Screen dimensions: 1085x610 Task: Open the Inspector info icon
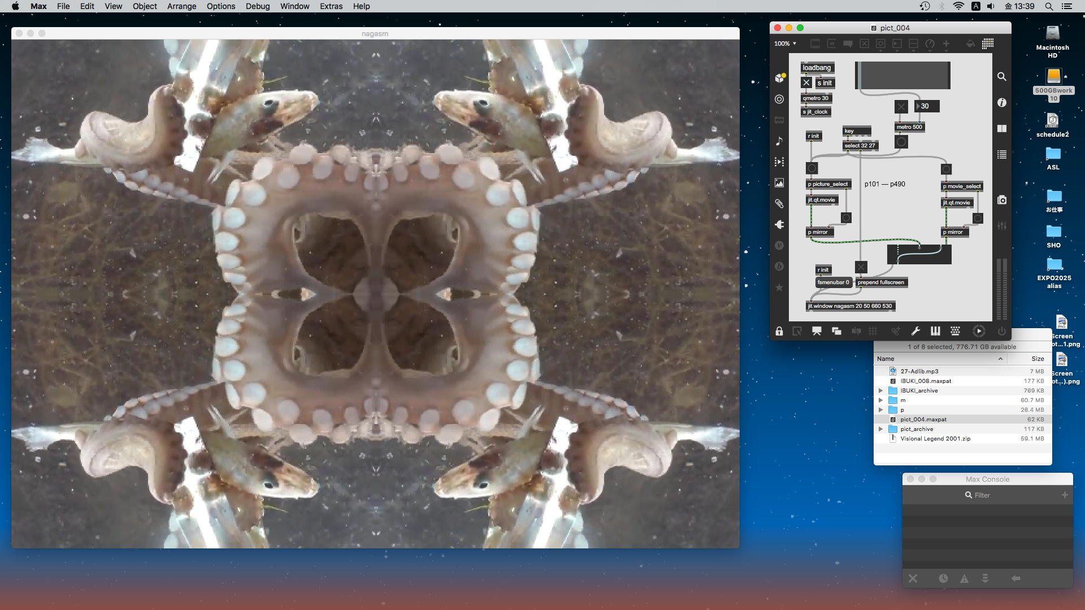coord(1001,103)
